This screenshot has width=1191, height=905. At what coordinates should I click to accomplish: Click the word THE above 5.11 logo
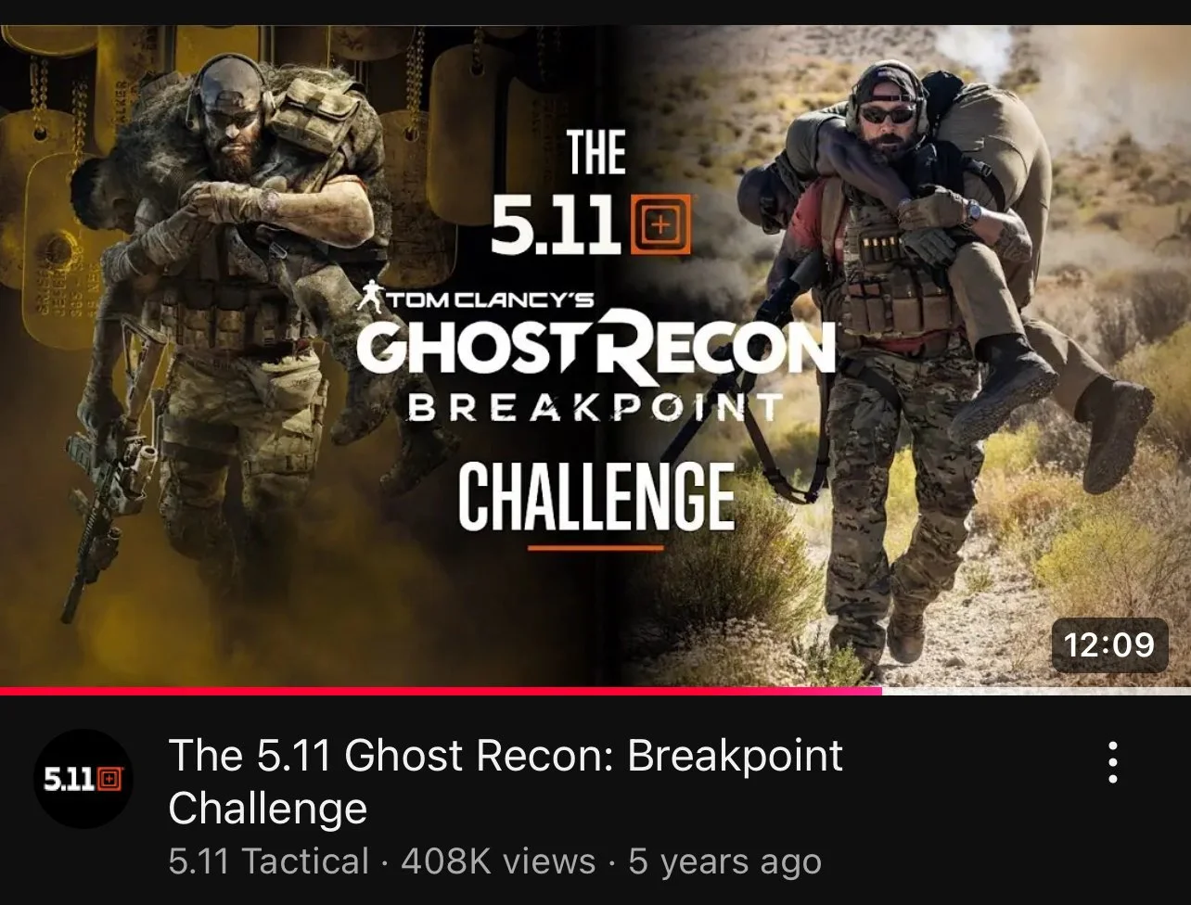tap(595, 153)
